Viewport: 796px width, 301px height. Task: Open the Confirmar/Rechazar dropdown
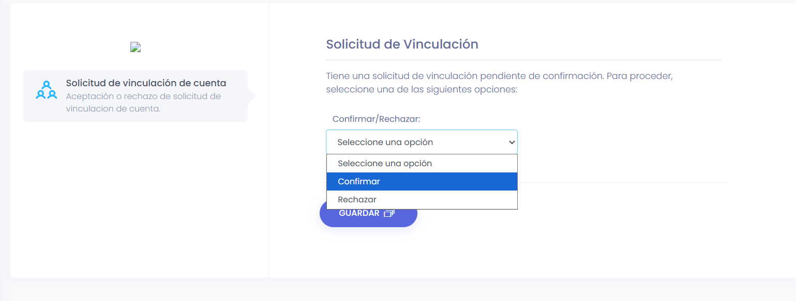pyautogui.click(x=422, y=141)
